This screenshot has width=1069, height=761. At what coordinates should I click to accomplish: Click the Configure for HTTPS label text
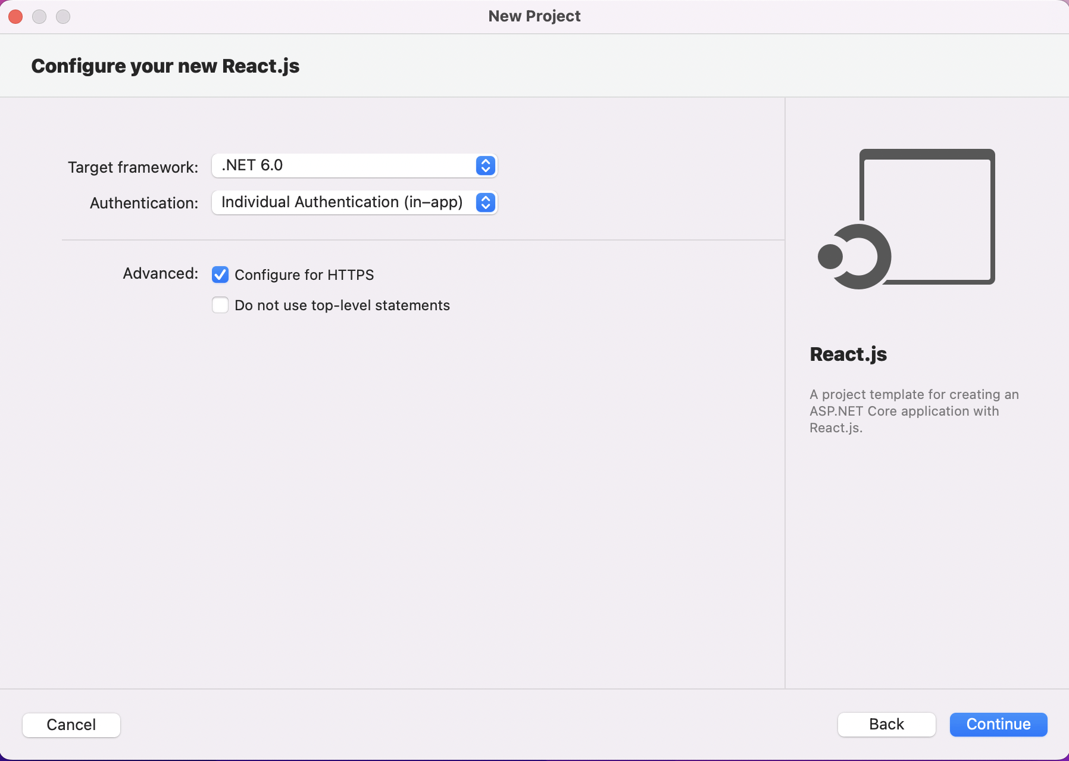tap(304, 275)
